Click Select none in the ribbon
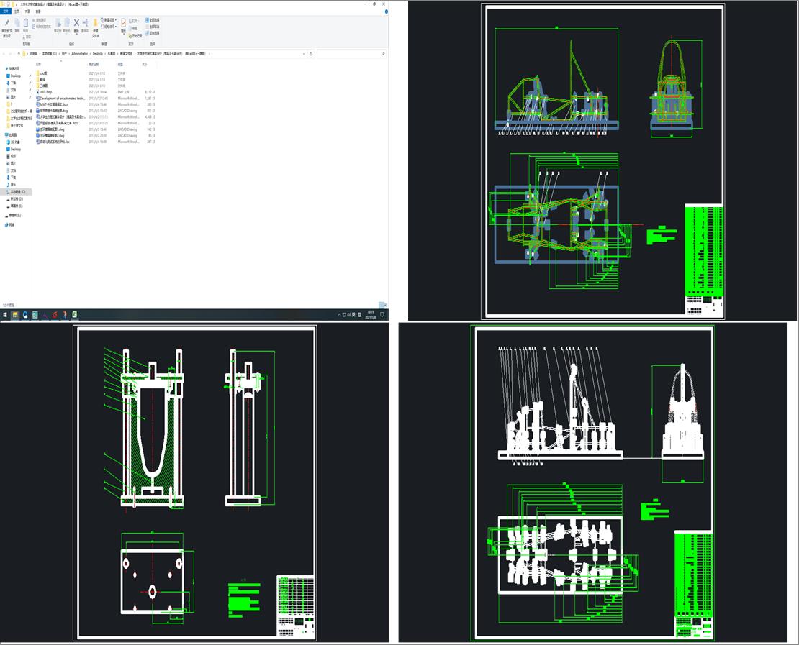Screen dimensions: 799x645 pos(153,27)
